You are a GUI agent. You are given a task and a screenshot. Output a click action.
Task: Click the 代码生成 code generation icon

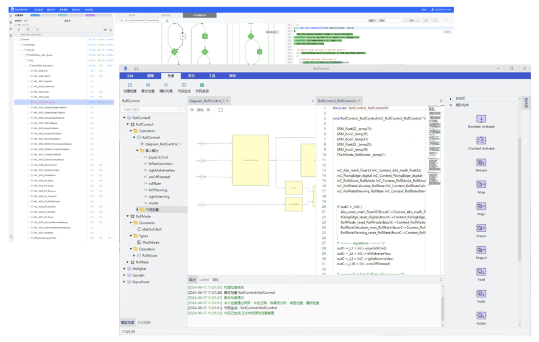pyautogui.click(x=183, y=85)
